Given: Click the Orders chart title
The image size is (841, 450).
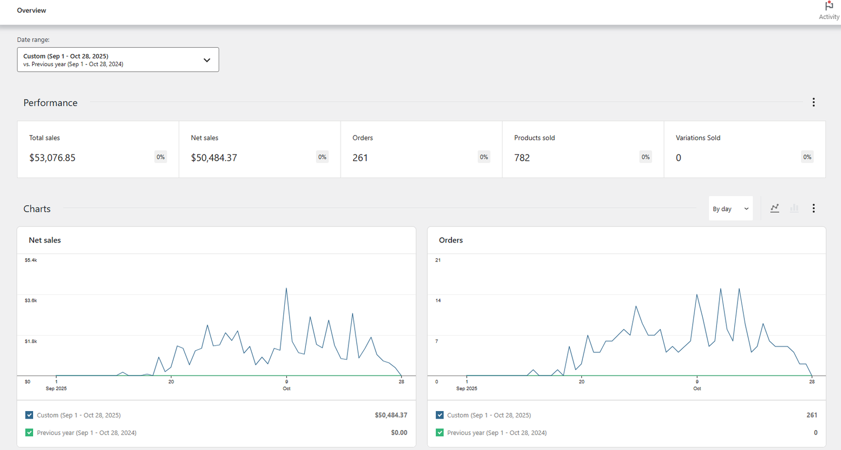Looking at the screenshot, I should (451, 240).
